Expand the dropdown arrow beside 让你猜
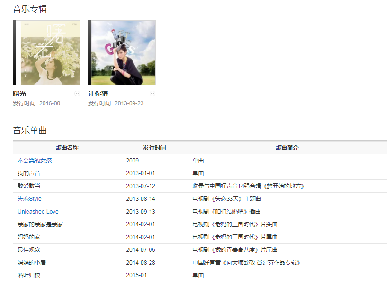Screen dimensions: 390x282 [152, 94]
